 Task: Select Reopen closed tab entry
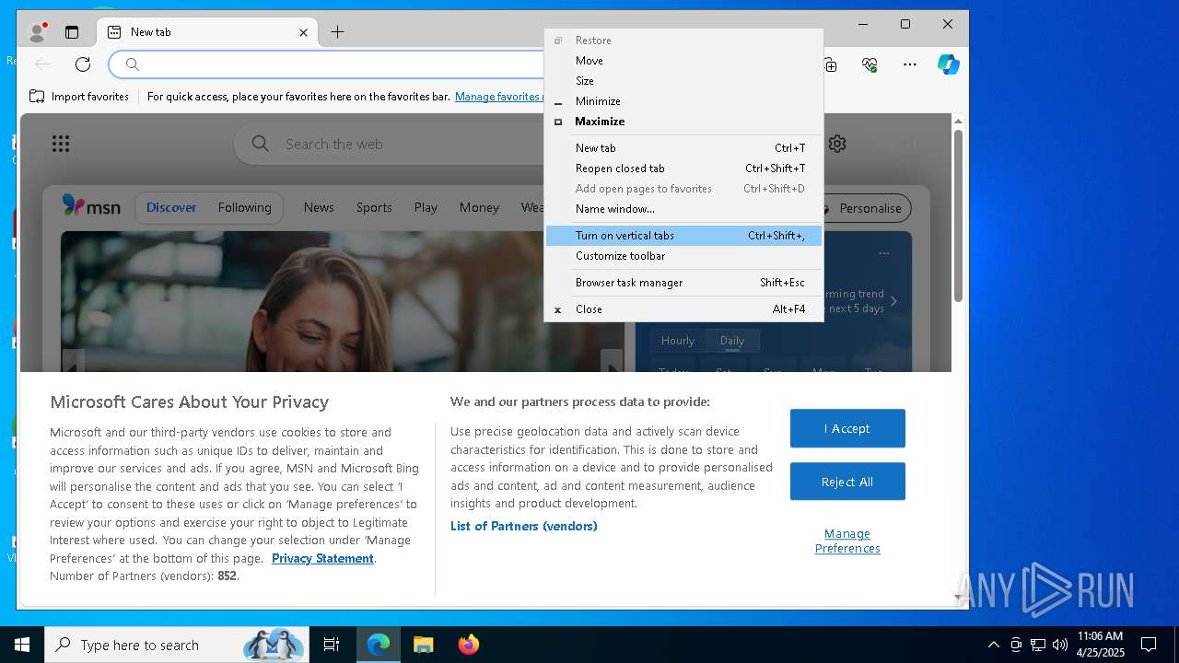pyautogui.click(x=683, y=169)
